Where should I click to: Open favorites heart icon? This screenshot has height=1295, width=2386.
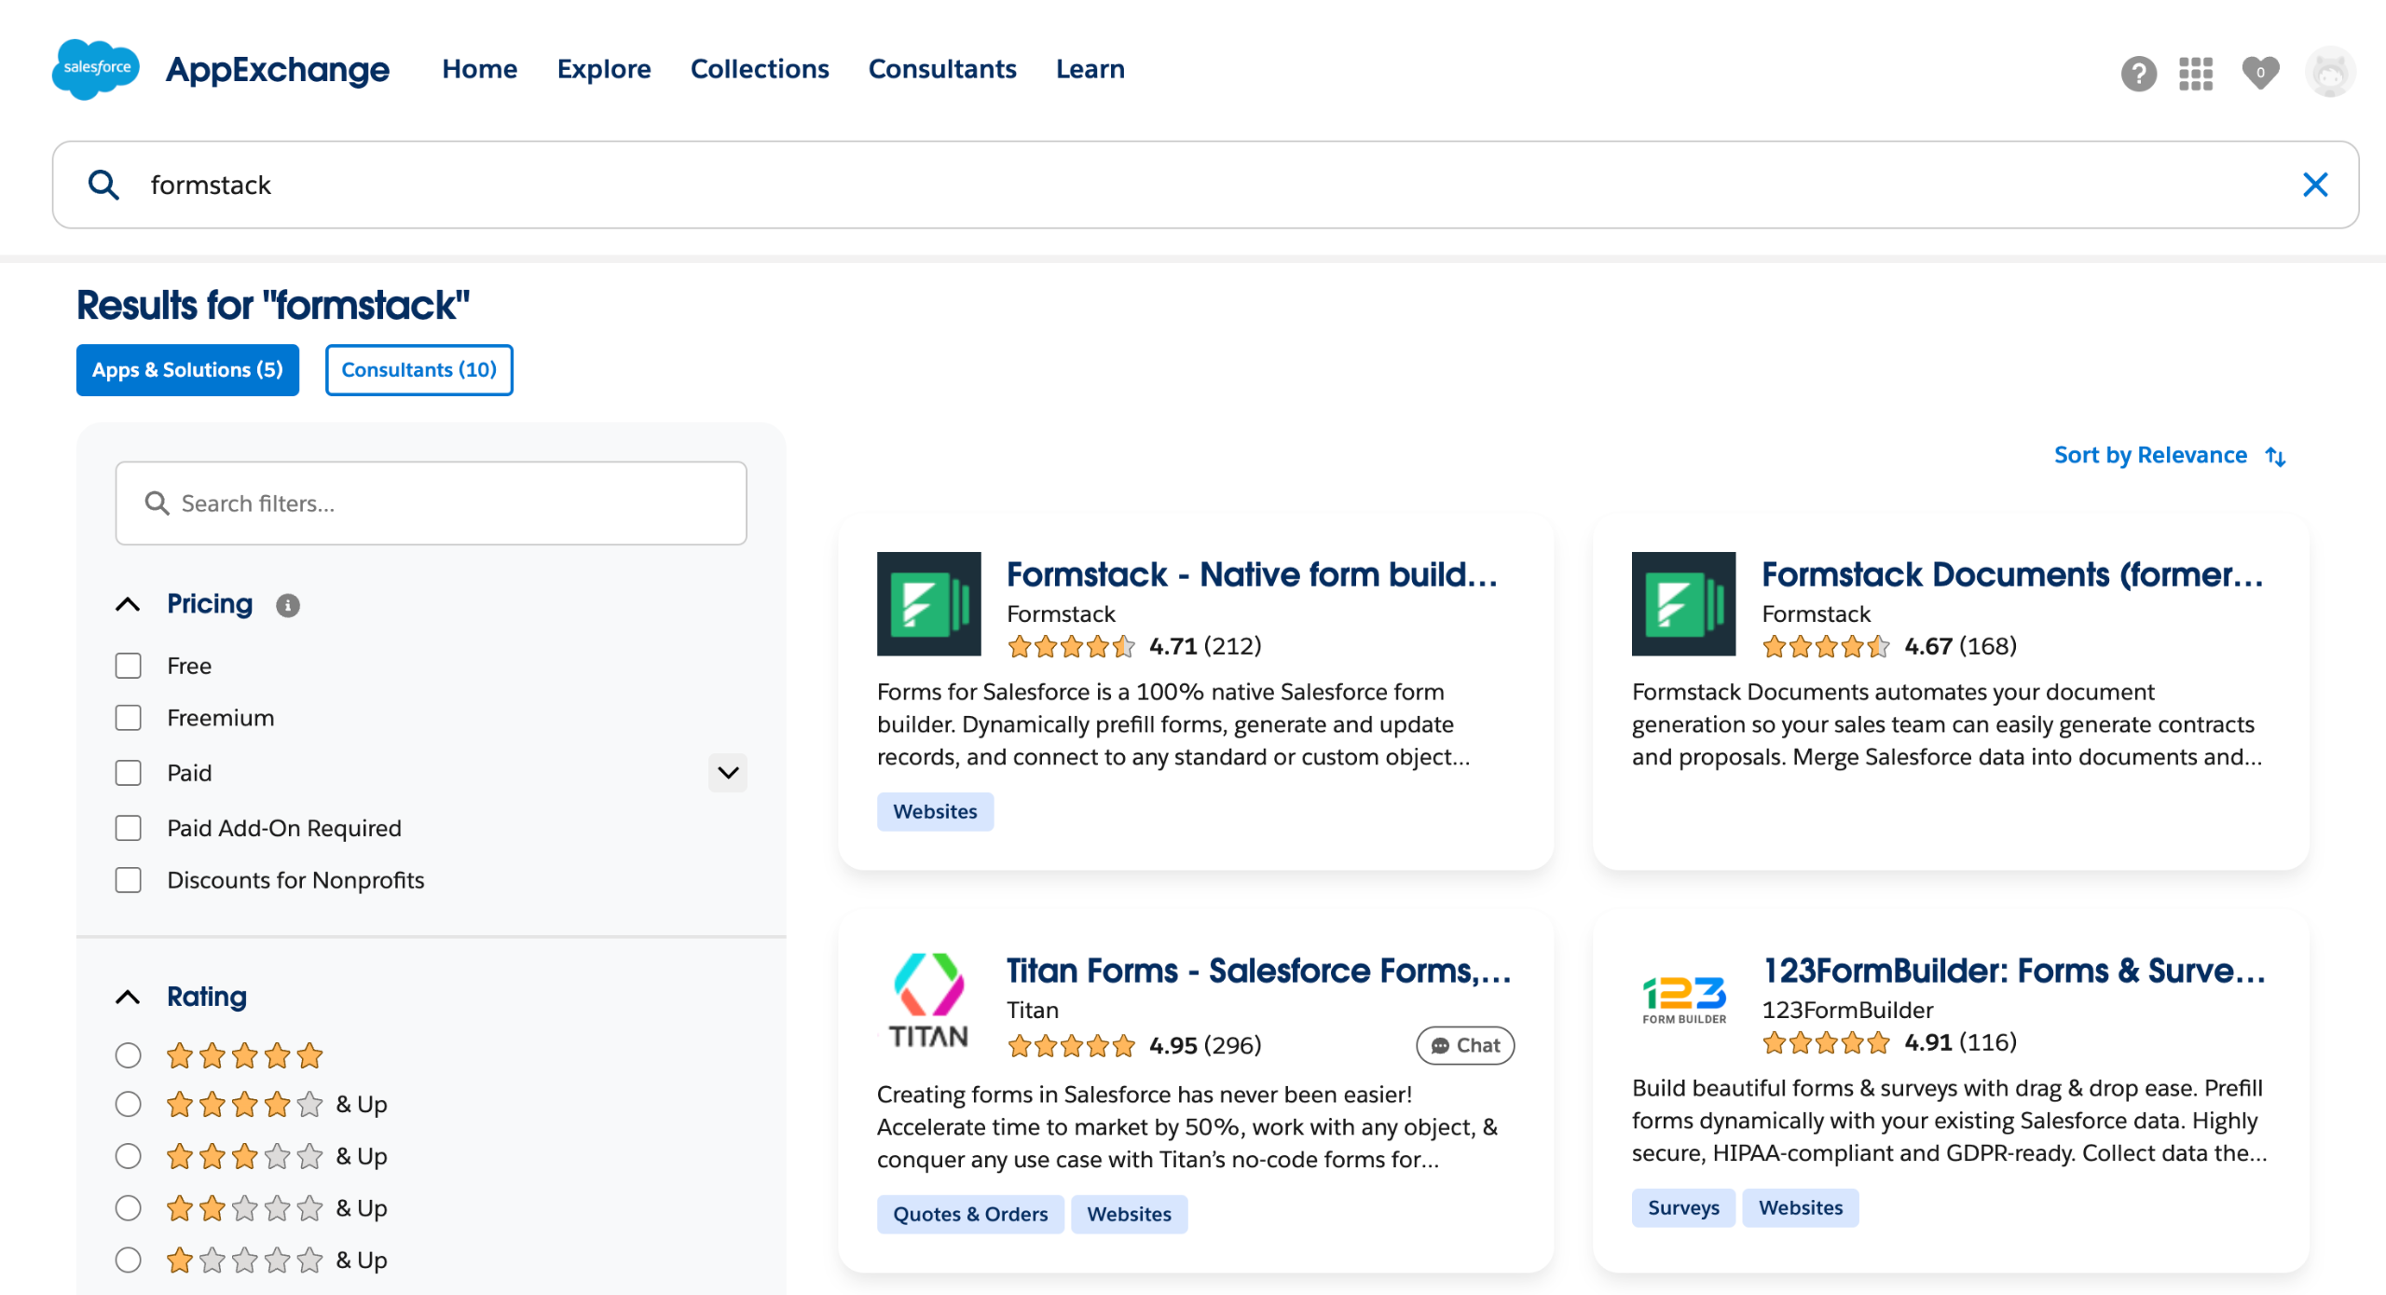coord(2259,73)
